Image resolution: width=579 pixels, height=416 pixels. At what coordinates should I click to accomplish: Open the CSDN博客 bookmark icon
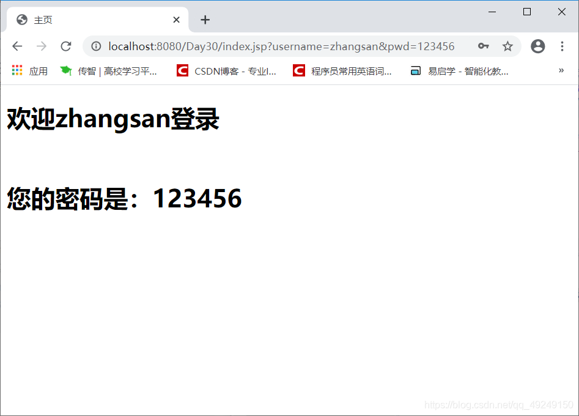[x=182, y=70]
